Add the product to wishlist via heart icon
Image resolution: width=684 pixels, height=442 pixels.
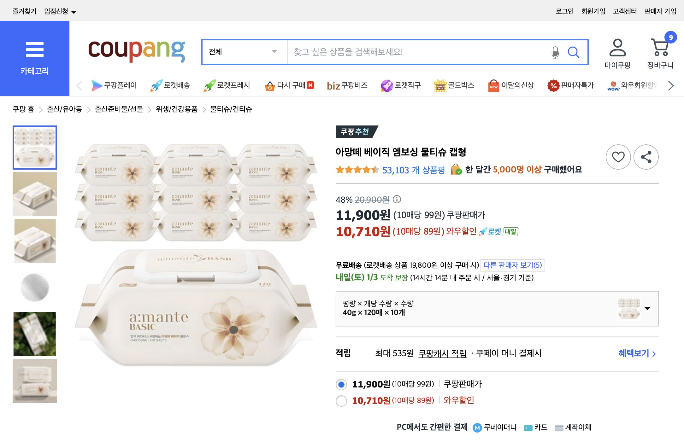tap(618, 157)
